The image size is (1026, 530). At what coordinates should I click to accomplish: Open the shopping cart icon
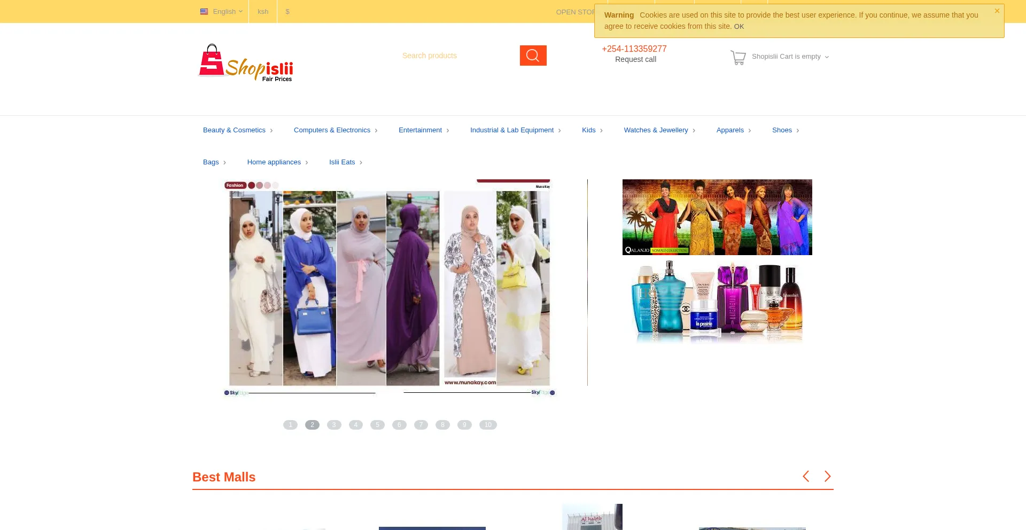[x=738, y=57]
